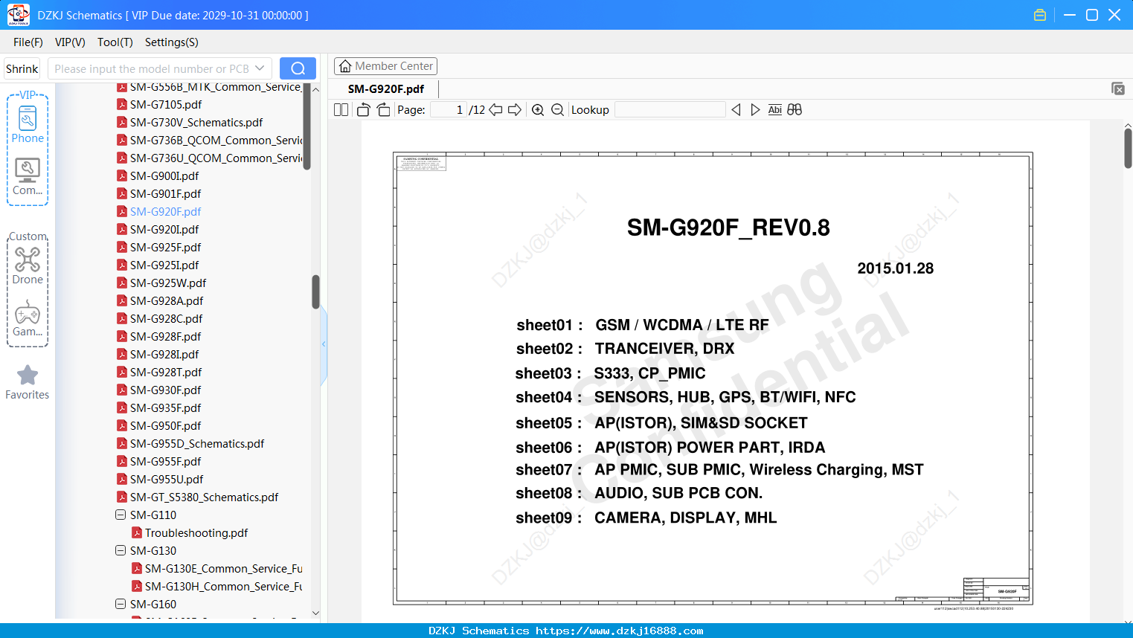Collapse the SM-G110 folder

click(121, 515)
